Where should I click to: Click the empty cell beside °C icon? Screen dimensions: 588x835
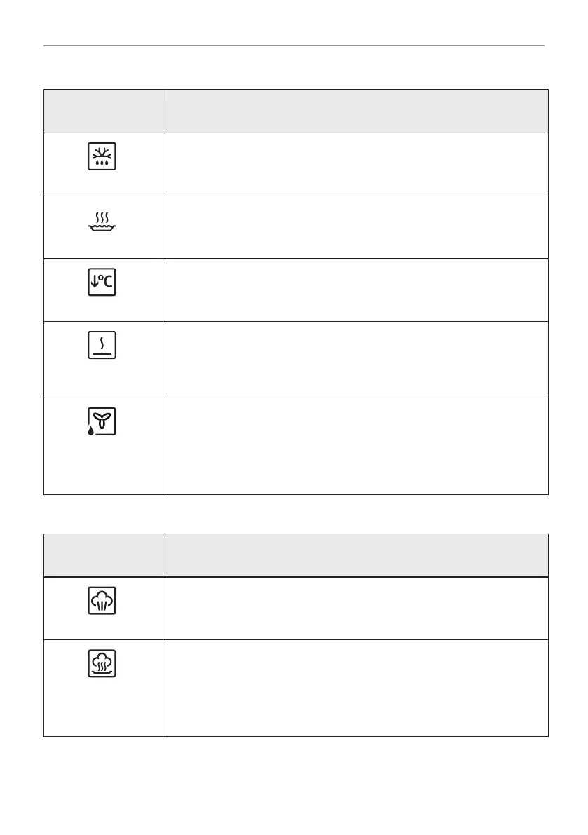(x=355, y=290)
